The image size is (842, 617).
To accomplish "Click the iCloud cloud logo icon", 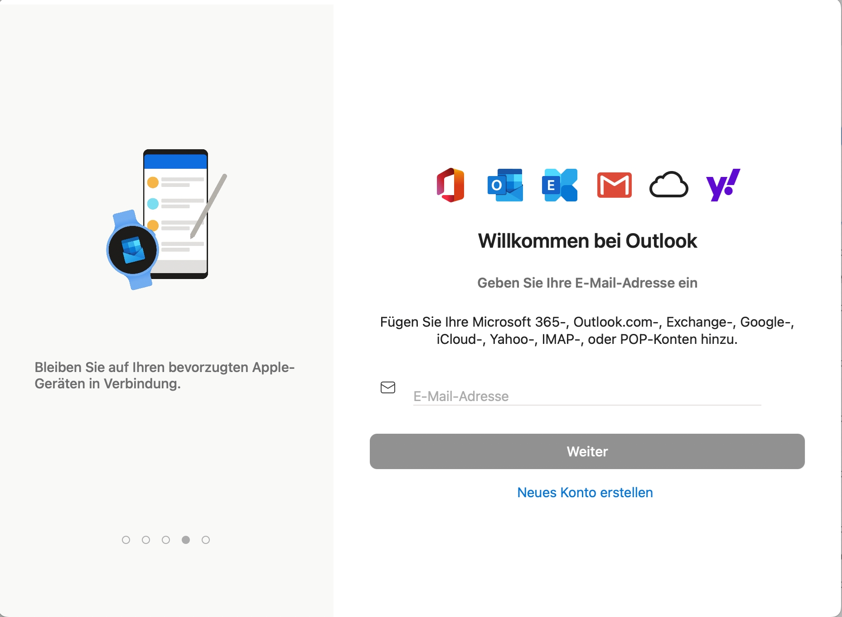I will click(669, 185).
